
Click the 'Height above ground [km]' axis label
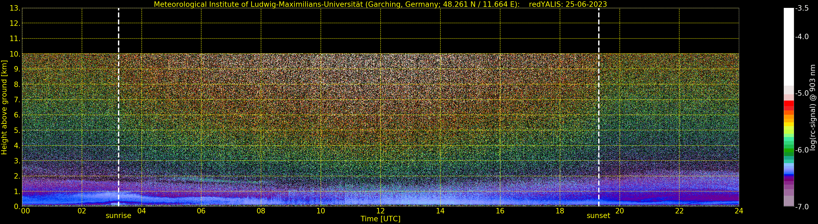pyautogui.click(x=4, y=107)
